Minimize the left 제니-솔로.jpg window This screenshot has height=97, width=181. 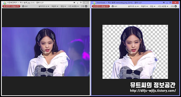coord(78,3)
